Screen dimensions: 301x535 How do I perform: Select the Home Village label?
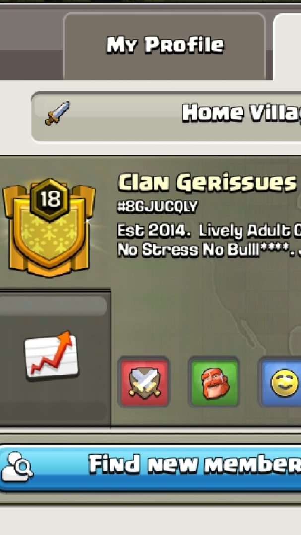click(241, 113)
